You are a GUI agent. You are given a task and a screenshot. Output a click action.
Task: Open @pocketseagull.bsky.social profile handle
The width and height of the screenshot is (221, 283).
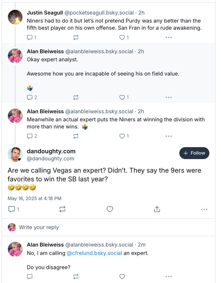tap(99, 13)
